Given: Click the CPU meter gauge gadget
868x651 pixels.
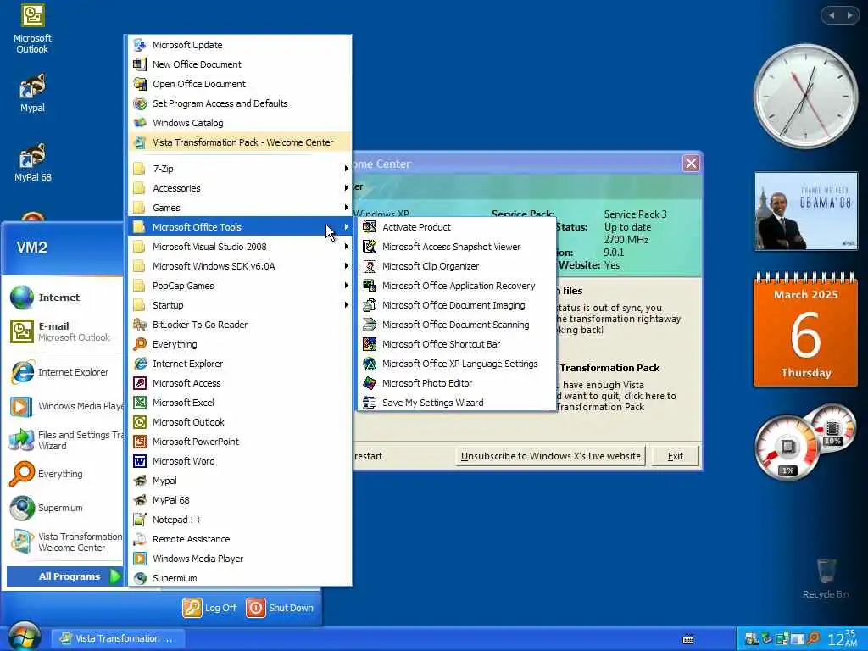Looking at the screenshot, I should point(787,446).
